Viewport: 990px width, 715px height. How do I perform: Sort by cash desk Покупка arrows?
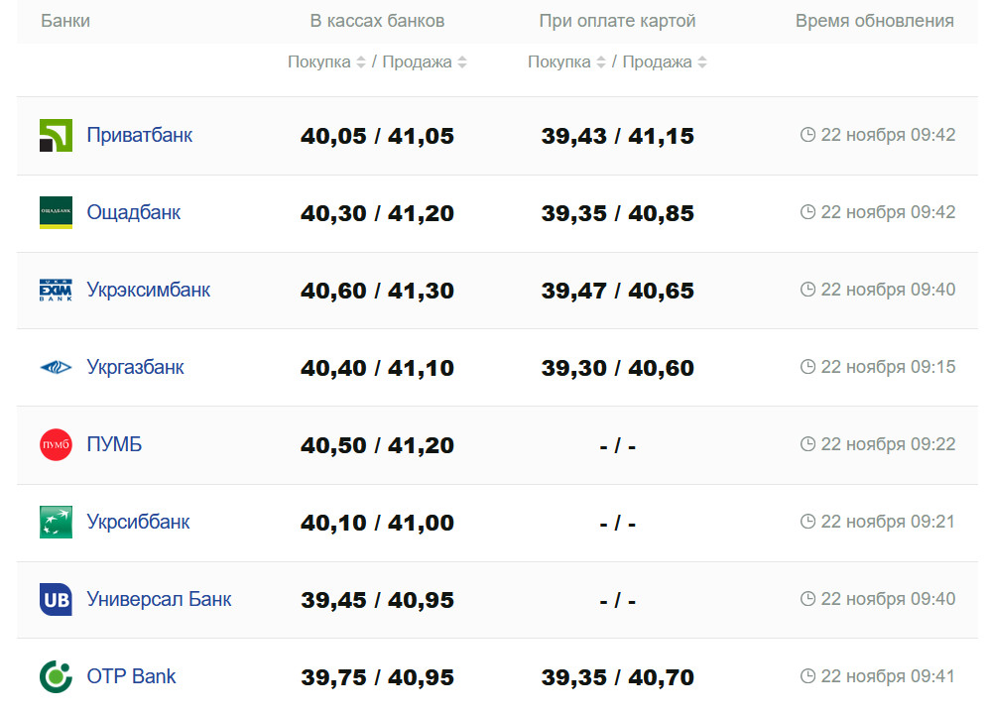coord(361,62)
